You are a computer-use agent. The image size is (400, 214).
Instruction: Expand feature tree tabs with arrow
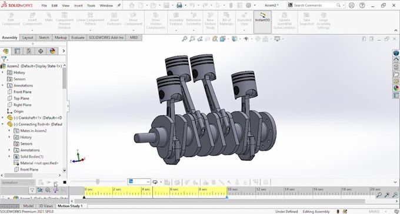click(64, 51)
